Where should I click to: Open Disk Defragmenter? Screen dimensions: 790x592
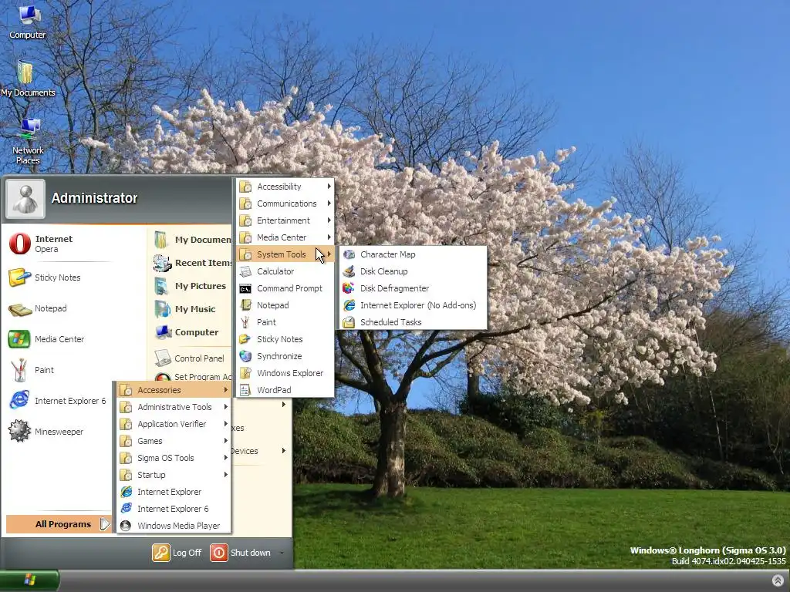point(413,288)
